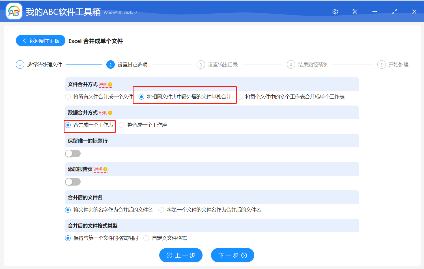
Task: Click the ABC toolbox logo icon
Action: pyautogui.click(x=14, y=11)
